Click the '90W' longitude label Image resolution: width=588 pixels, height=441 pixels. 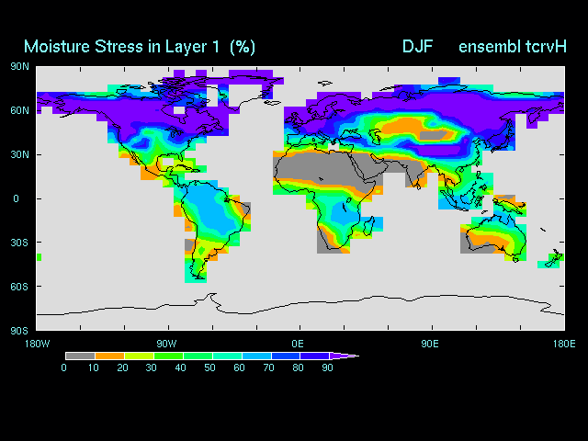[166, 344]
